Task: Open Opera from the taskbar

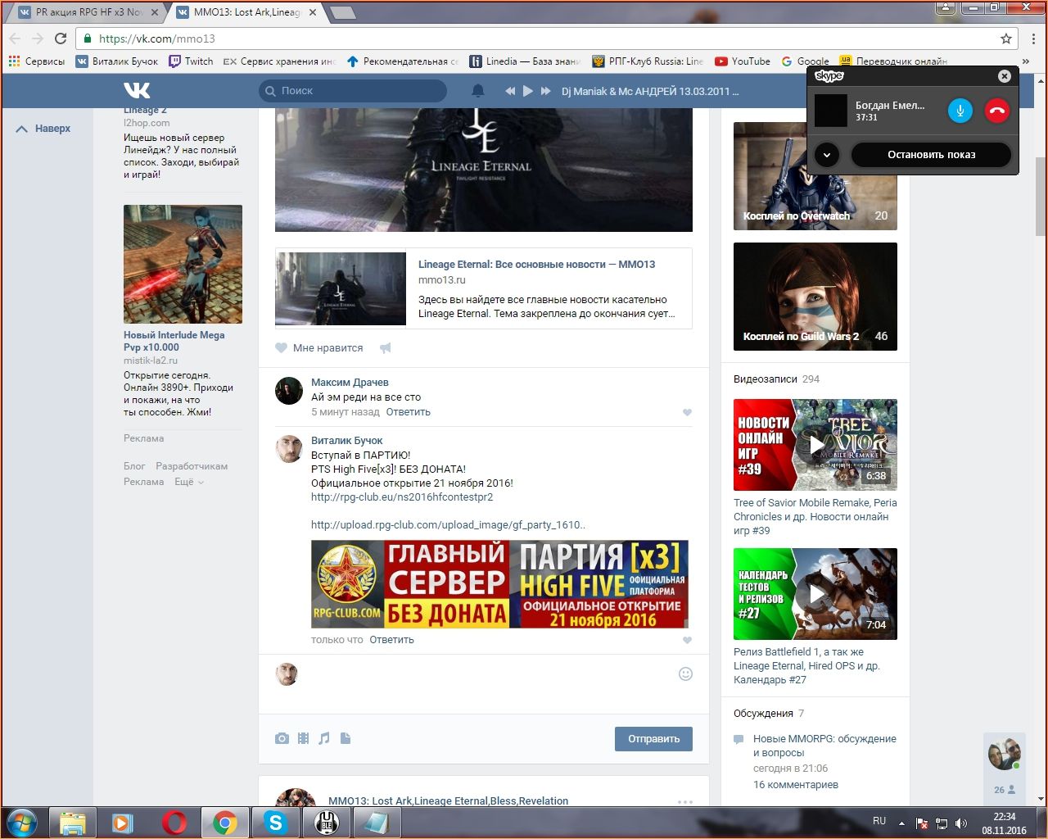Action: coord(174,822)
